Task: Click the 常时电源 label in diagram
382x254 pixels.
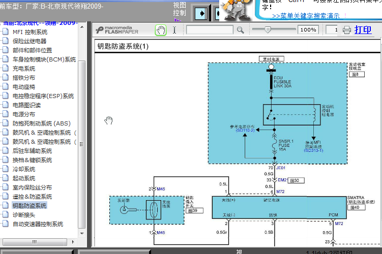Action: pyautogui.click(x=272, y=59)
